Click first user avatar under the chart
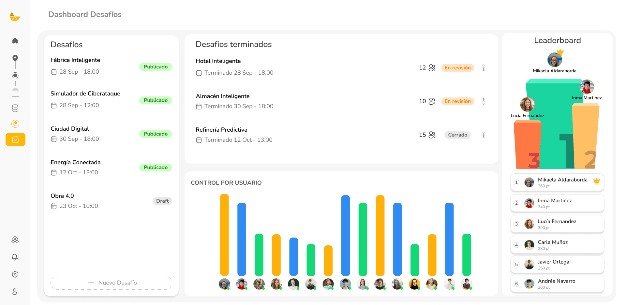This screenshot has width=626, height=305. (224, 284)
